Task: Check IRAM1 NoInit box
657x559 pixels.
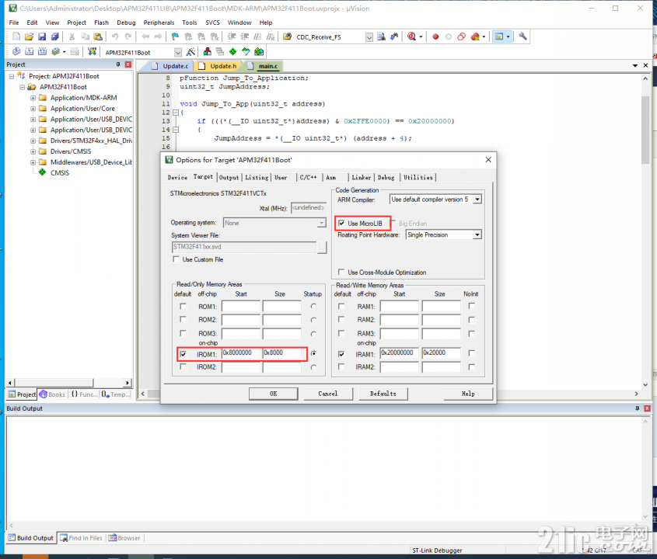Action: 472,353
